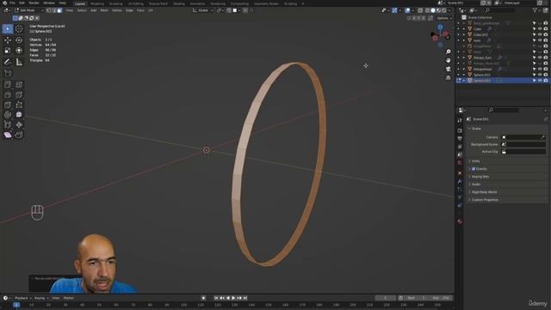Image resolution: width=551 pixels, height=310 pixels.
Task: Select the Inset Faces tool
Action: [19, 84]
